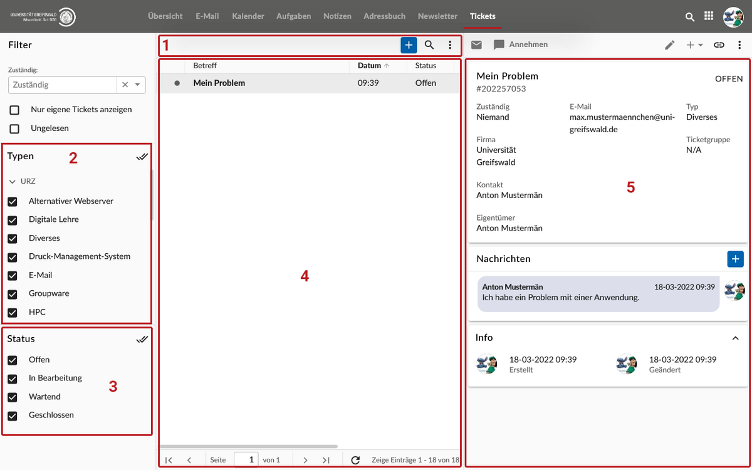Enable 'Nur eigene Tickets anzeigen' checkbox

14,110
